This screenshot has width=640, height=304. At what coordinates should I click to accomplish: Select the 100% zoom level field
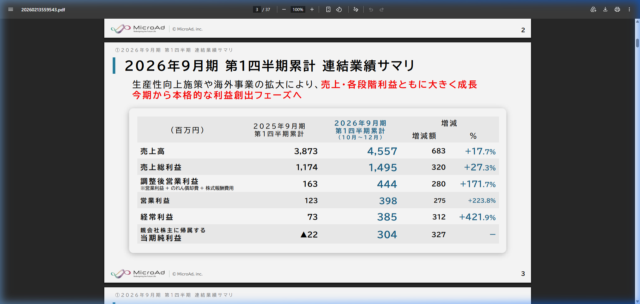(298, 9)
